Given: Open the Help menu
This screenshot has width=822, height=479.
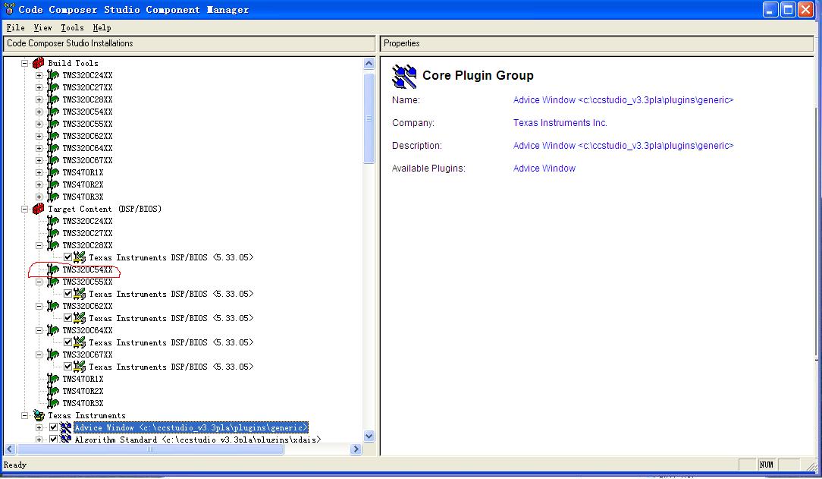Looking at the screenshot, I should (102, 28).
